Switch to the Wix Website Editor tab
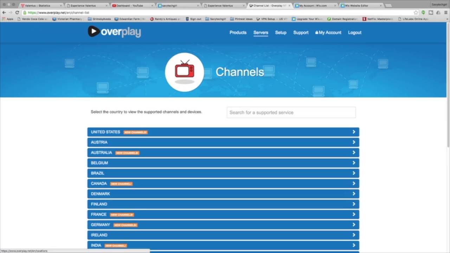Image resolution: width=450 pixels, height=253 pixels. point(360,6)
